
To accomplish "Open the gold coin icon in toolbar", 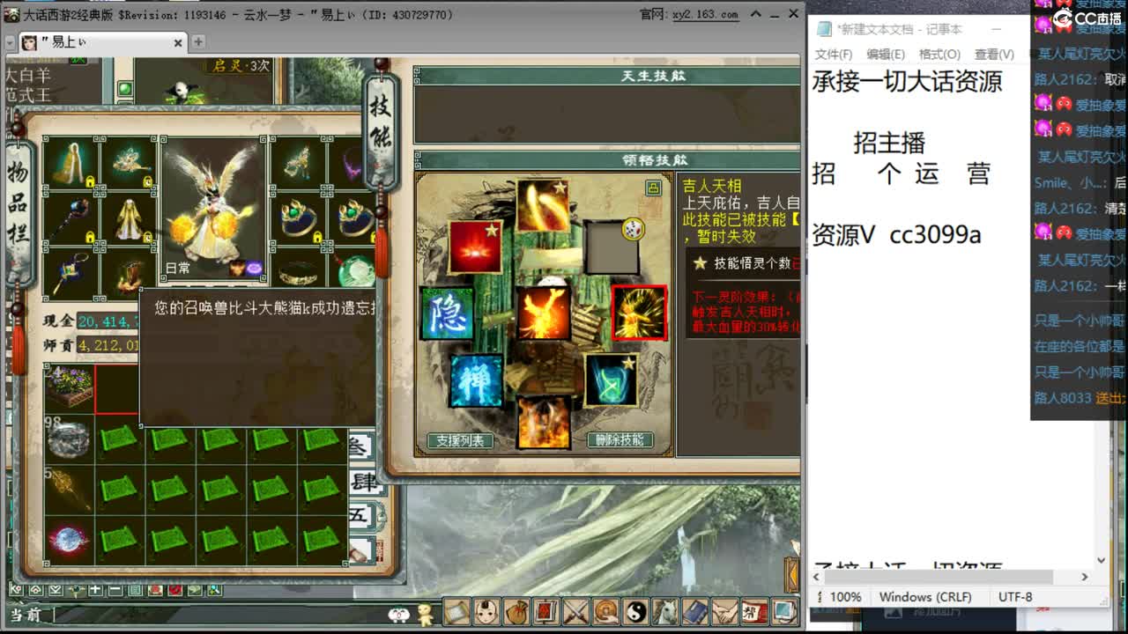I will [x=605, y=610].
